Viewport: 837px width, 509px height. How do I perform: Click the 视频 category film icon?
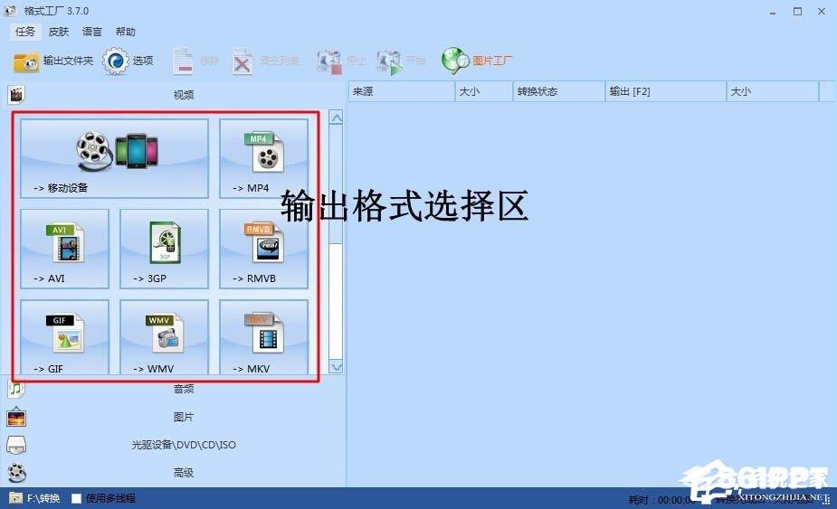(16, 94)
